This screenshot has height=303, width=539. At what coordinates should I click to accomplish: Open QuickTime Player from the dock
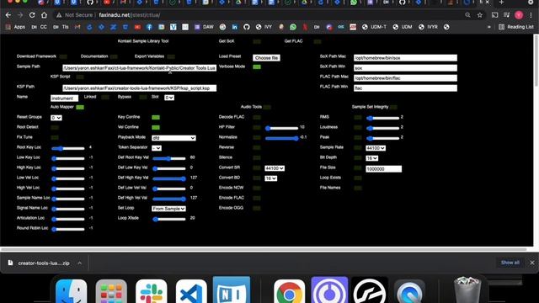[x=410, y=292]
